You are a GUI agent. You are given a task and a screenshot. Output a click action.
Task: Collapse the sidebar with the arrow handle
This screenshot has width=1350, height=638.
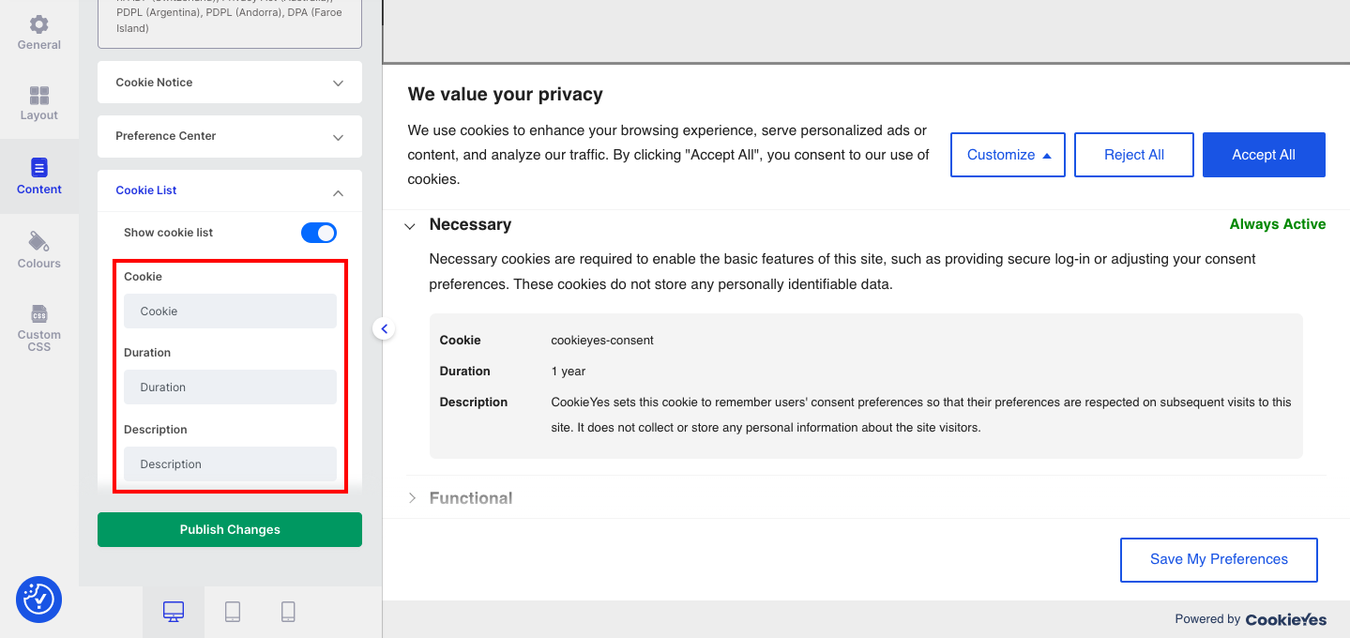pos(384,329)
